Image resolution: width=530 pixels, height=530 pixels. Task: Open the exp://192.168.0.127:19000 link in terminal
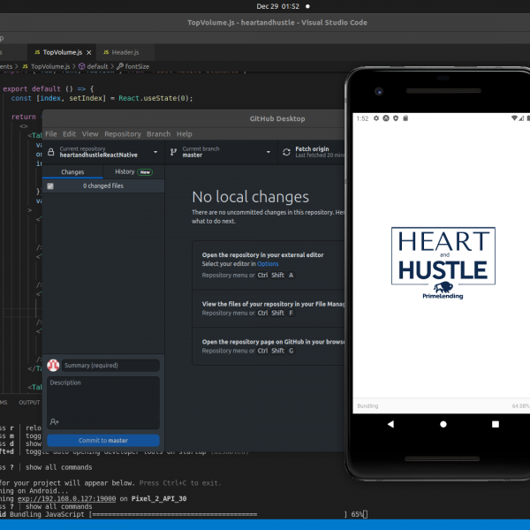point(66,498)
